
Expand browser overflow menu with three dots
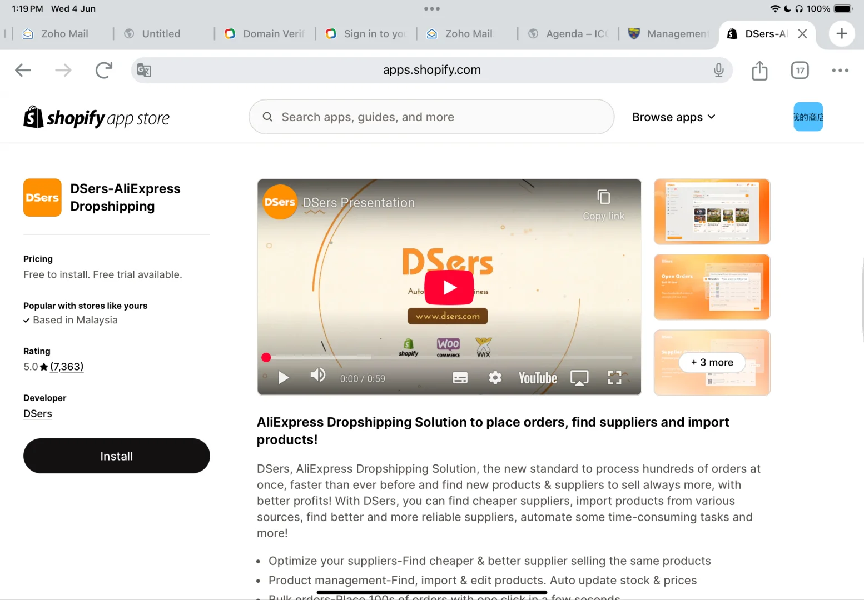click(840, 70)
